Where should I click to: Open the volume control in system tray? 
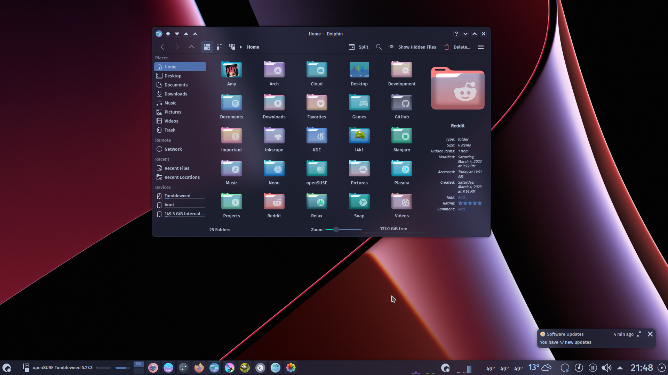(x=606, y=368)
